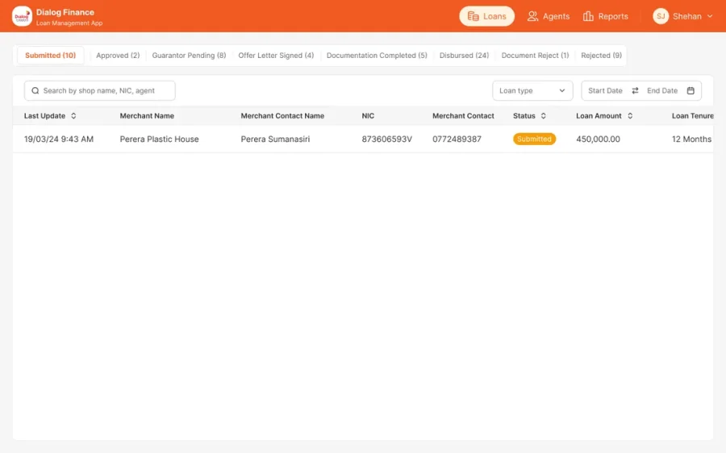Screen dimensions: 726x453
Task: View the Disbursed (24) tab
Action: 464,55
